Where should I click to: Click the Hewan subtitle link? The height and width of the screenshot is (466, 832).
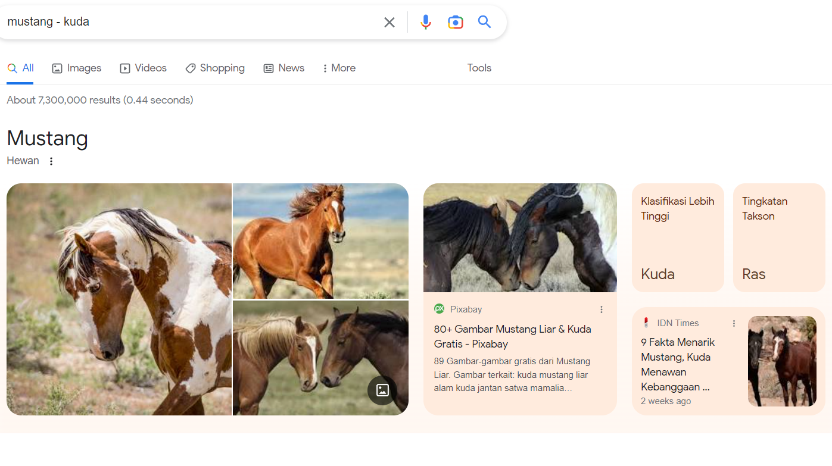click(23, 161)
